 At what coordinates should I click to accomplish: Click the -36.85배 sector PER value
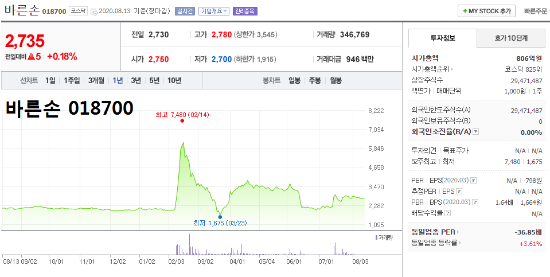coord(528,232)
